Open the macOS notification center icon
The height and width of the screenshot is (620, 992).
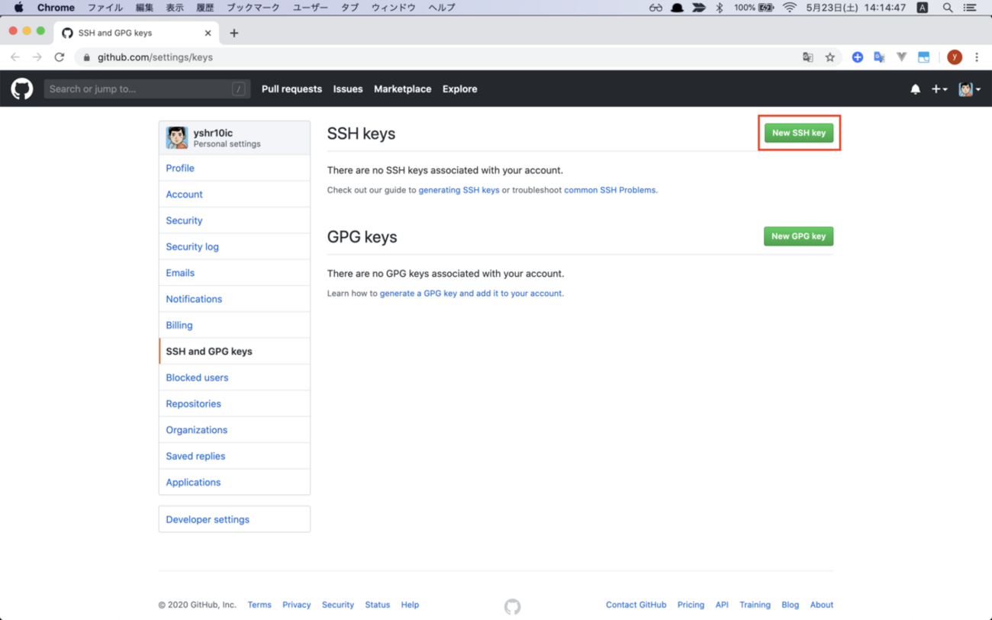click(x=970, y=8)
